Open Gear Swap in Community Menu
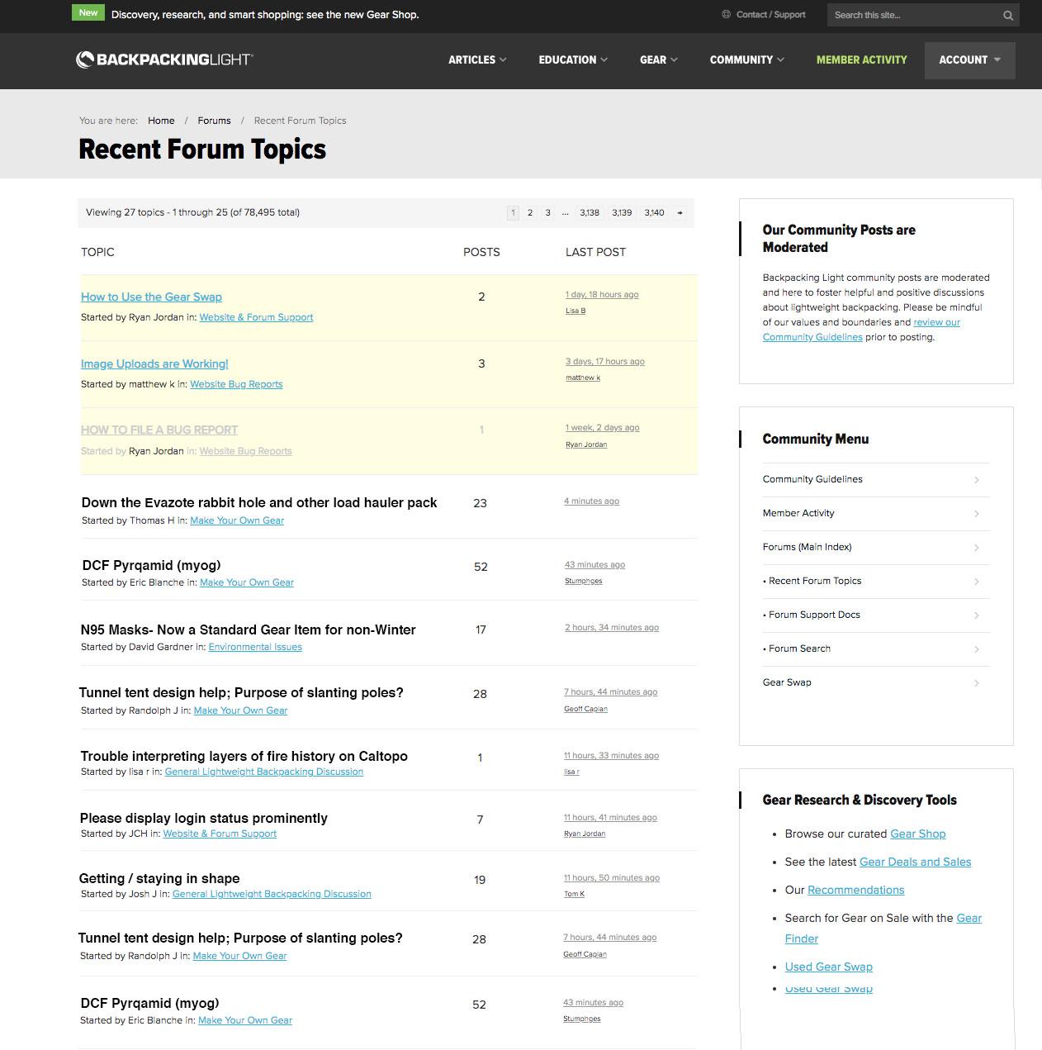Viewport: 1042px width, 1050px height. pyautogui.click(x=787, y=682)
